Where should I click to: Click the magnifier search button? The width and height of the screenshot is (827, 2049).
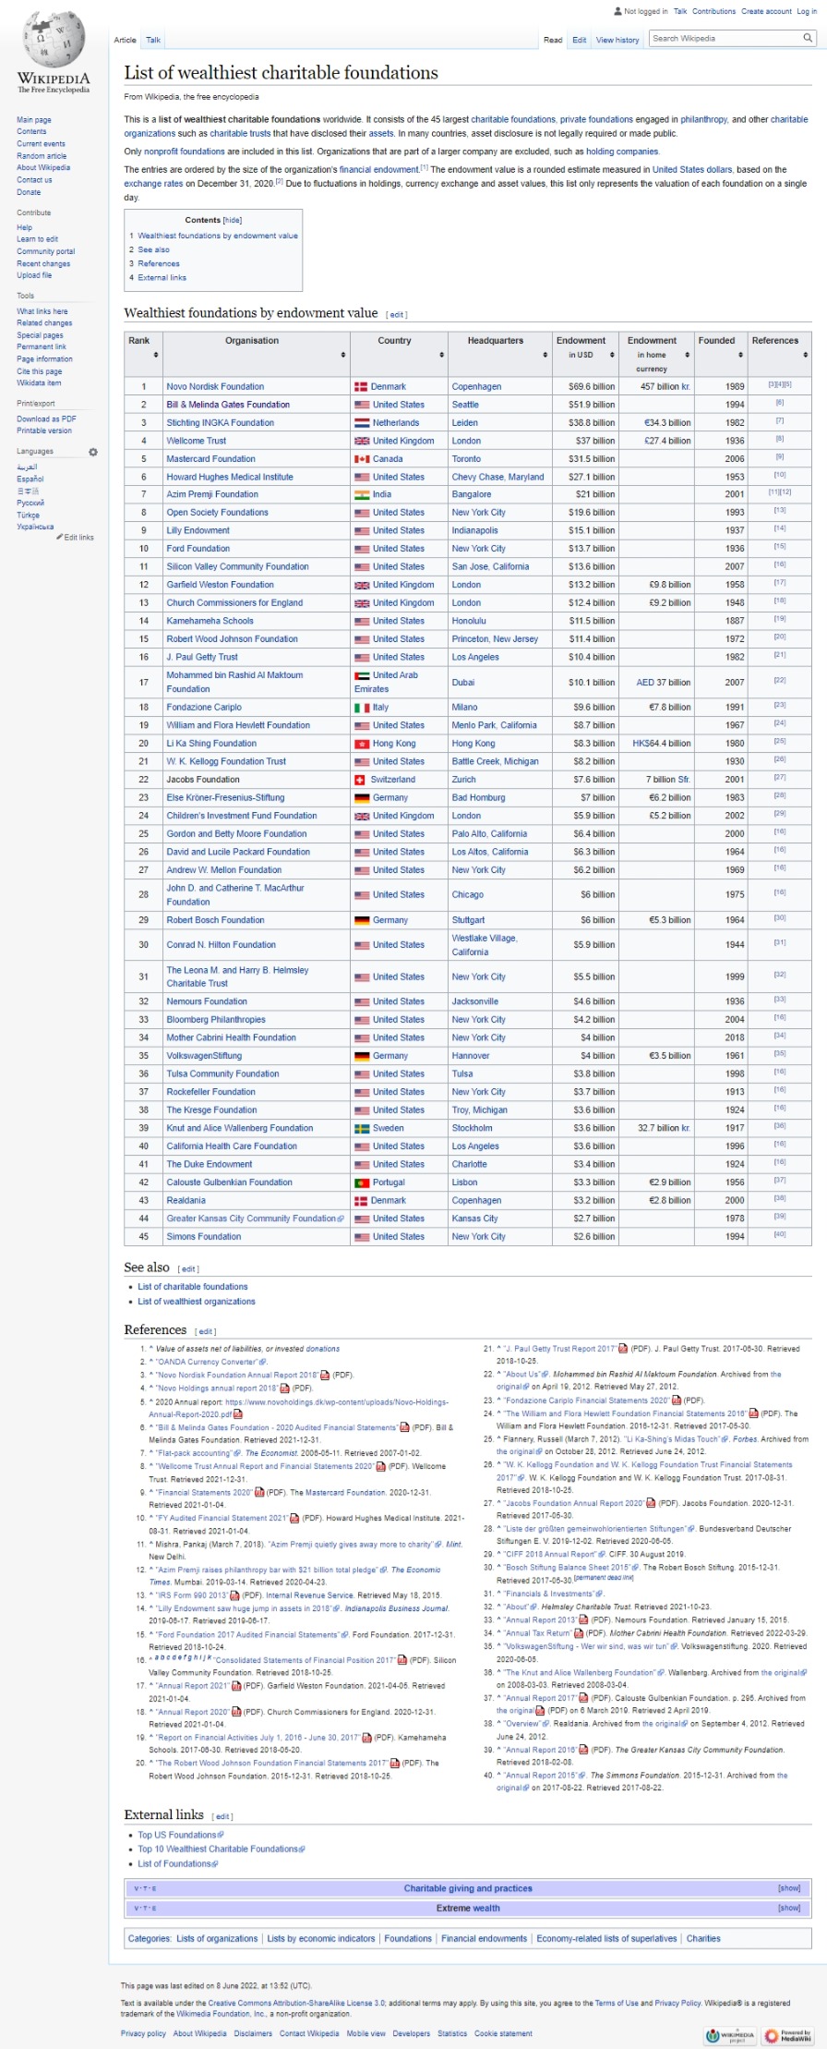tap(808, 39)
